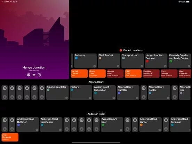Tap house icon between Anderson Road Barber and Terminal
This screenshot has width=192, height=144.
pyautogui.click(x=166, y=120)
